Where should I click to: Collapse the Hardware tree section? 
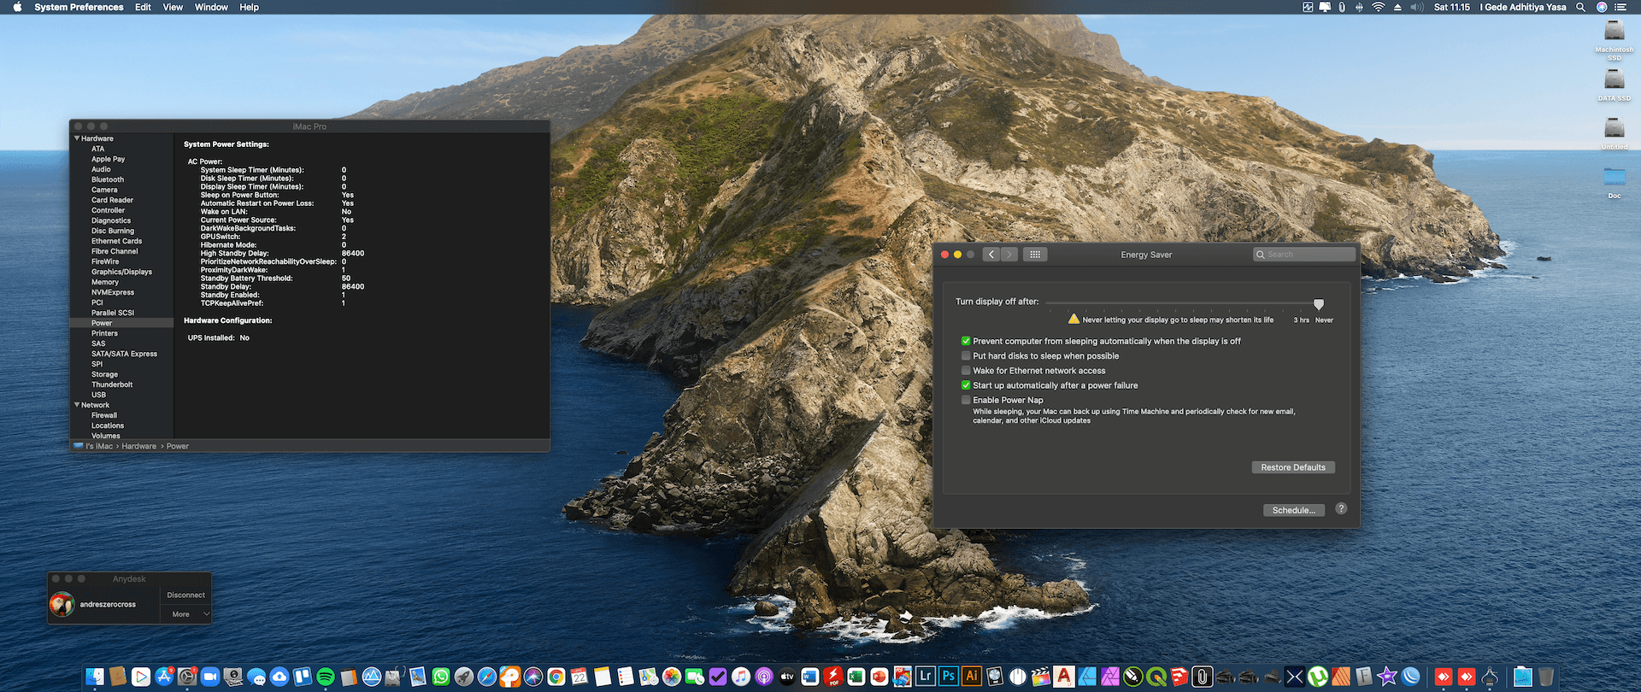coord(77,138)
